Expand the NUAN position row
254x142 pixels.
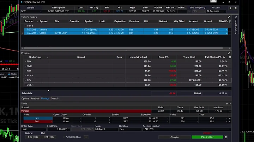(x=25, y=76)
